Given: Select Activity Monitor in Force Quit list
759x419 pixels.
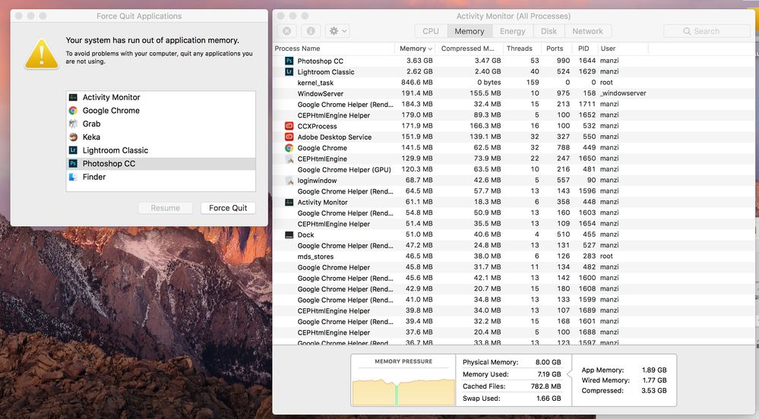Looking at the screenshot, I should (x=161, y=97).
